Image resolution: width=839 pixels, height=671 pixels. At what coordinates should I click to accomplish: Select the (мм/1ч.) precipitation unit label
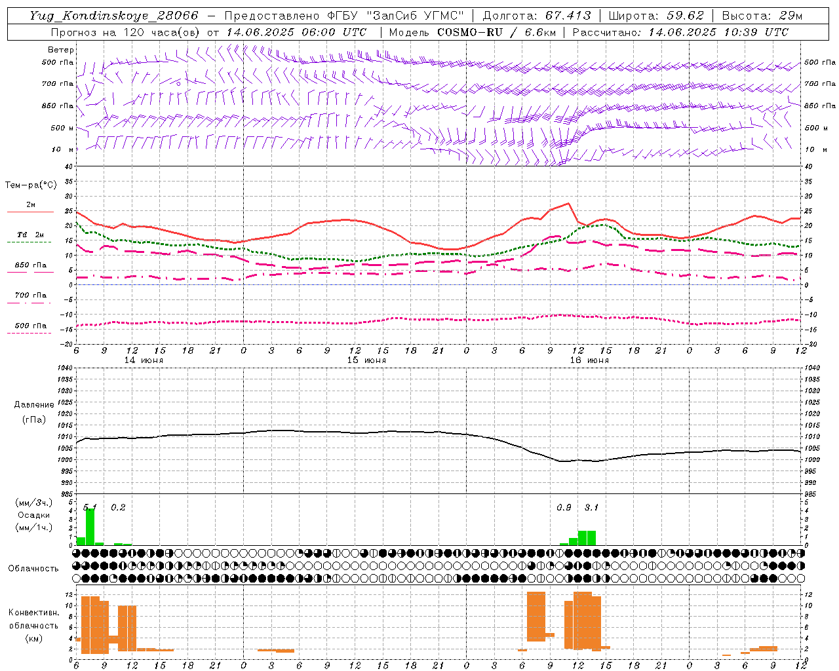[34, 527]
